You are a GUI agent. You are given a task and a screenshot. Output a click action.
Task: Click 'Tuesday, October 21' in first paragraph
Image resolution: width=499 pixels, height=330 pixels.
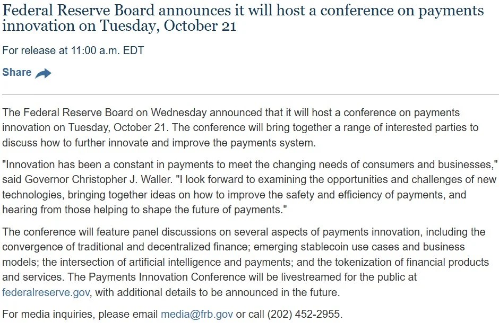click(117, 128)
